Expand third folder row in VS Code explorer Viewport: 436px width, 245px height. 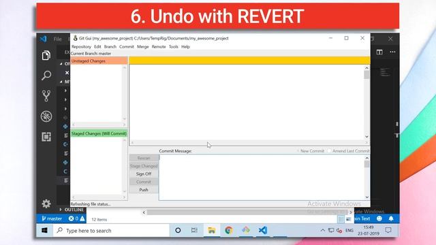pos(65,109)
